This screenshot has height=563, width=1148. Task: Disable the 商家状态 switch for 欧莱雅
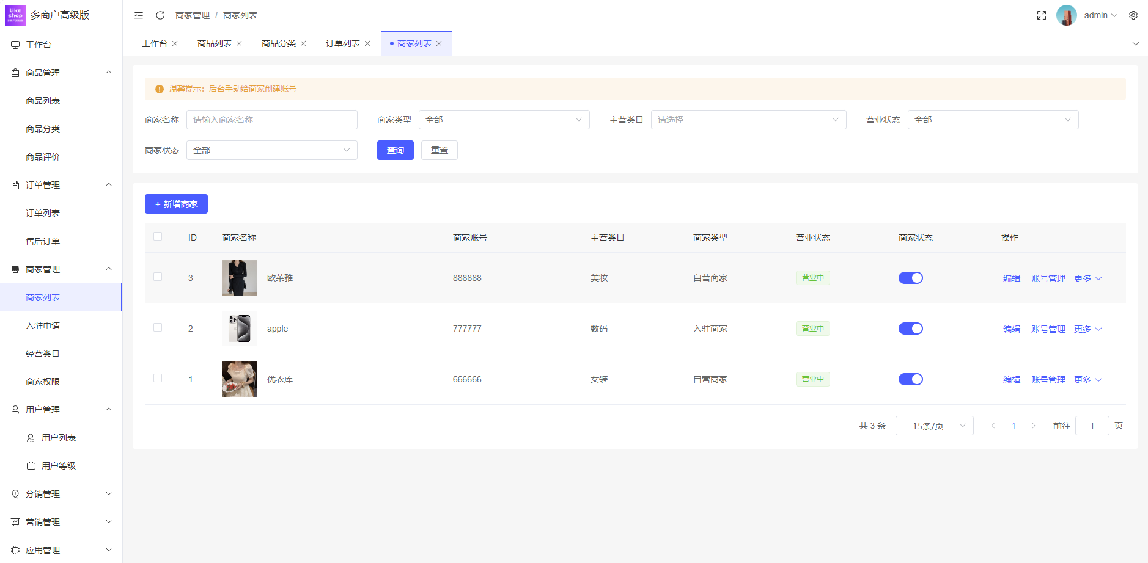911,277
